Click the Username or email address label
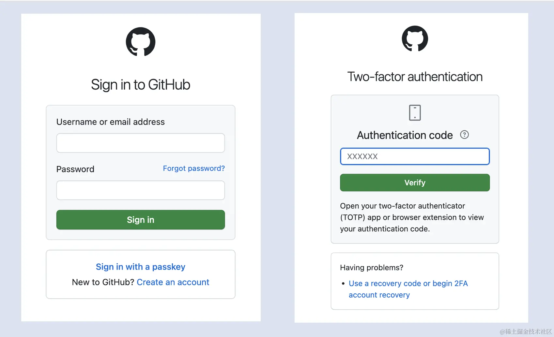This screenshot has width=554, height=337. point(111,122)
